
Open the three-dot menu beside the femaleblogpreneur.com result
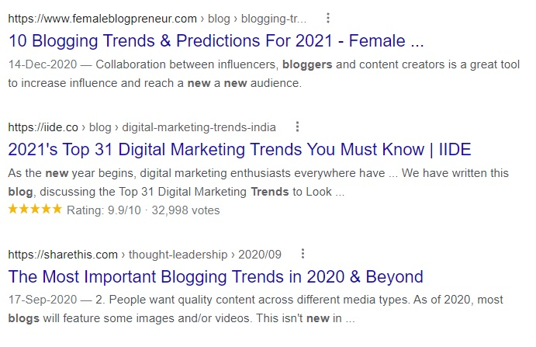[x=328, y=18]
